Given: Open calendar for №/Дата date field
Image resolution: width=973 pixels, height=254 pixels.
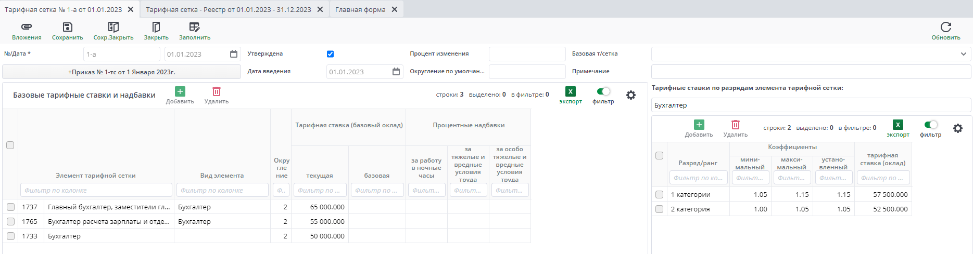Looking at the screenshot, I should (234, 54).
